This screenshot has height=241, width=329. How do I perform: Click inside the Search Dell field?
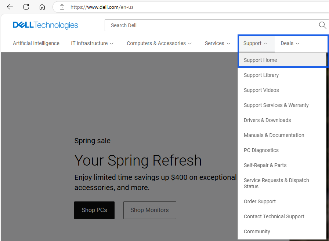[184, 25]
